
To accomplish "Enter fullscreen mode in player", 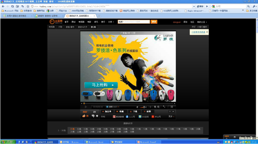I will click(x=172, y=107).
